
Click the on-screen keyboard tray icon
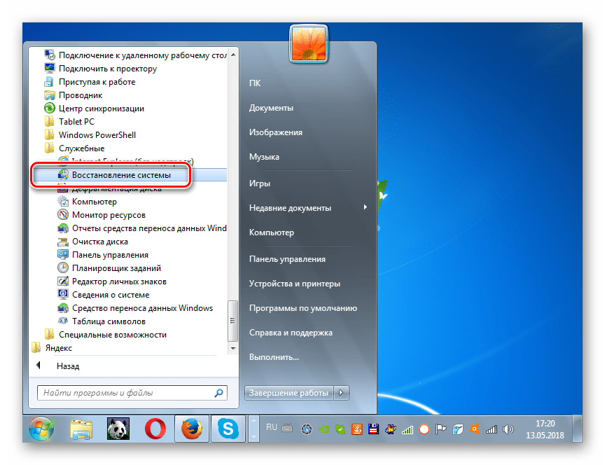[287, 429]
